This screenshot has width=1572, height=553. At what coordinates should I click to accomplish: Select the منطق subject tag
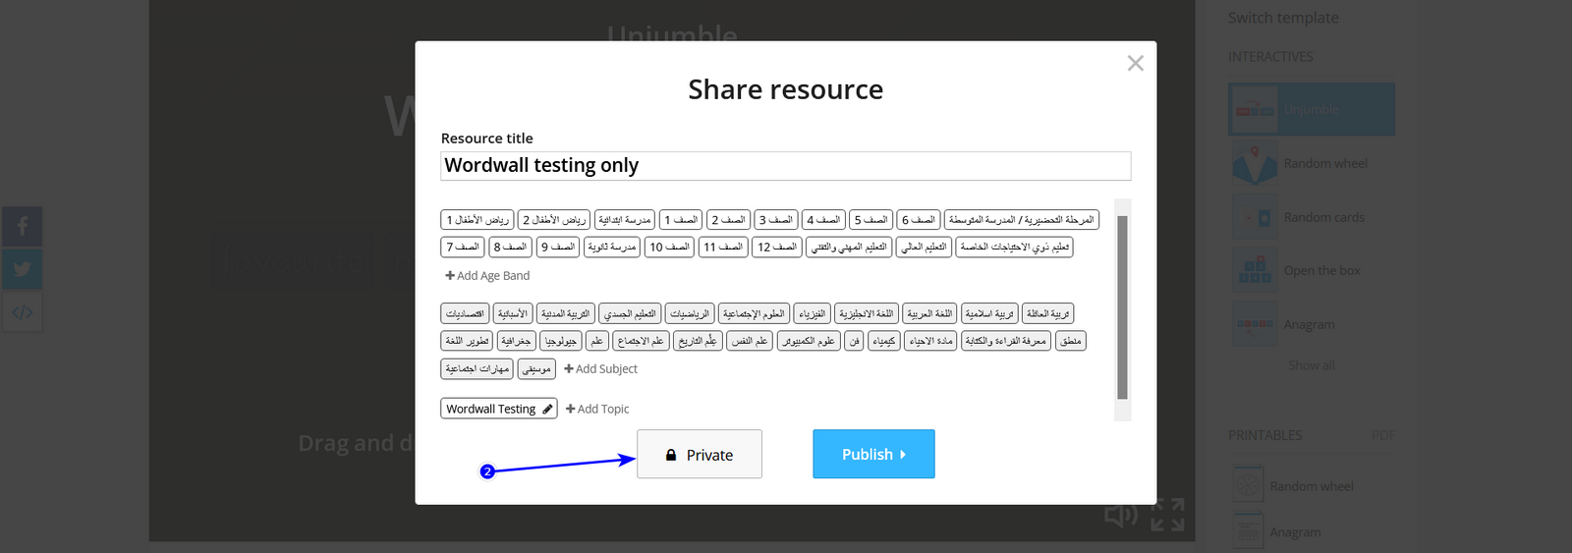pyautogui.click(x=1071, y=342)
